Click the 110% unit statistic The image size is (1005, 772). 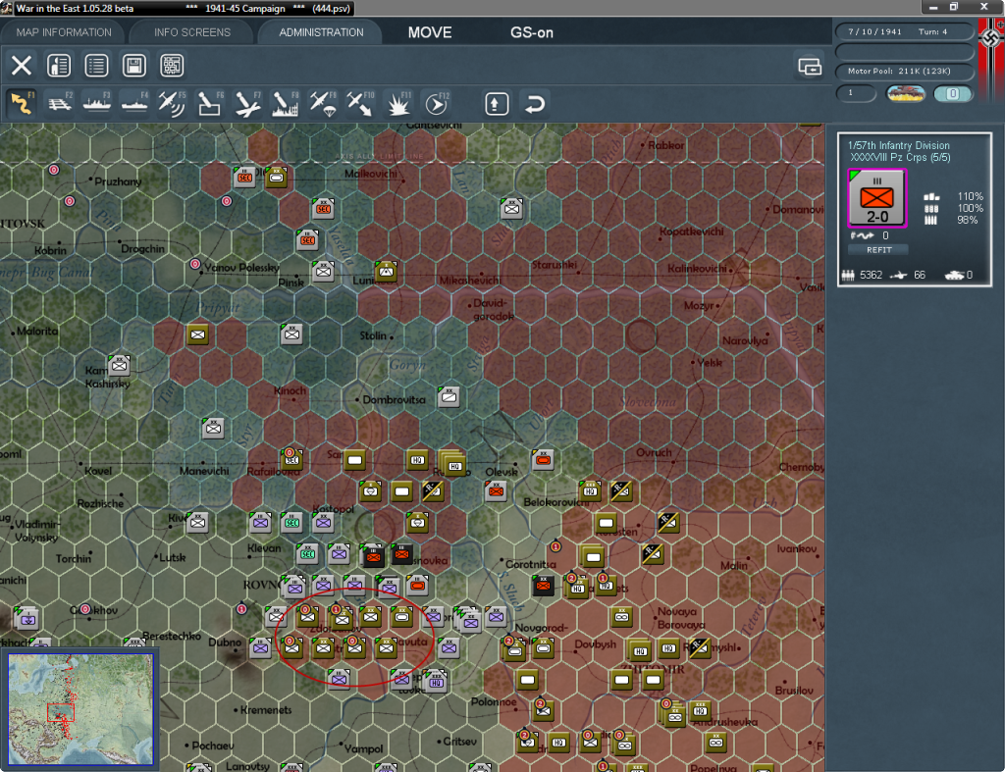[x=969, y=196]
